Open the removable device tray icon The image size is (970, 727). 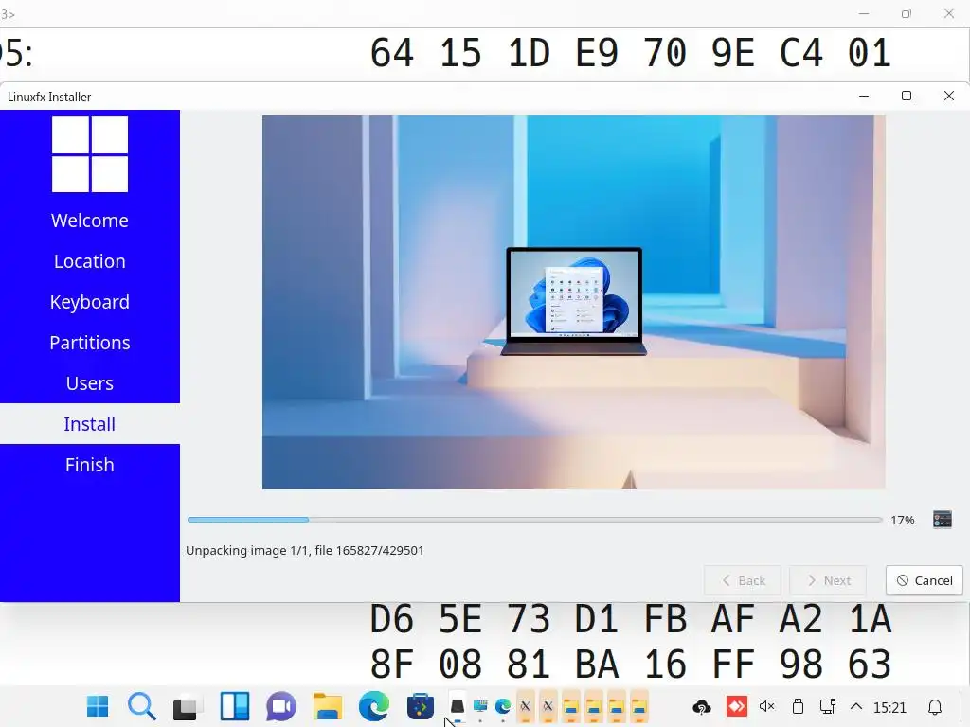pyautogui.click(x=798, y=706)
